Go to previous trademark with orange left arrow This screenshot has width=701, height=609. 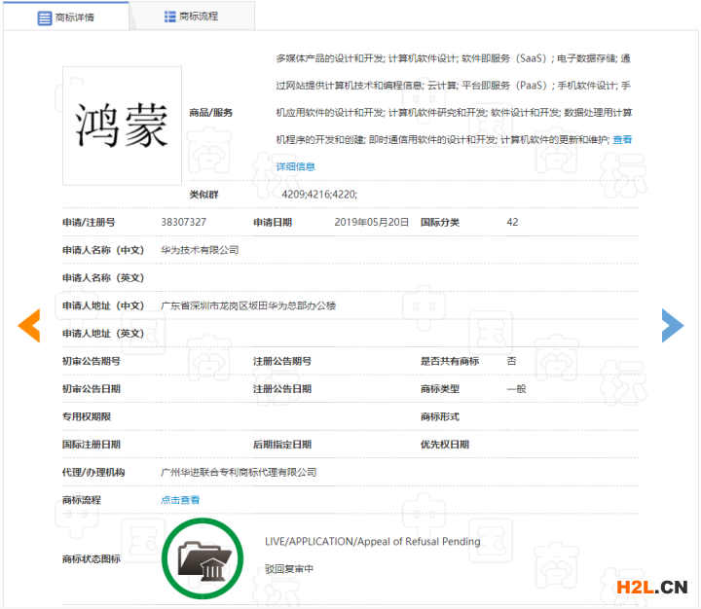pos(29,326)
